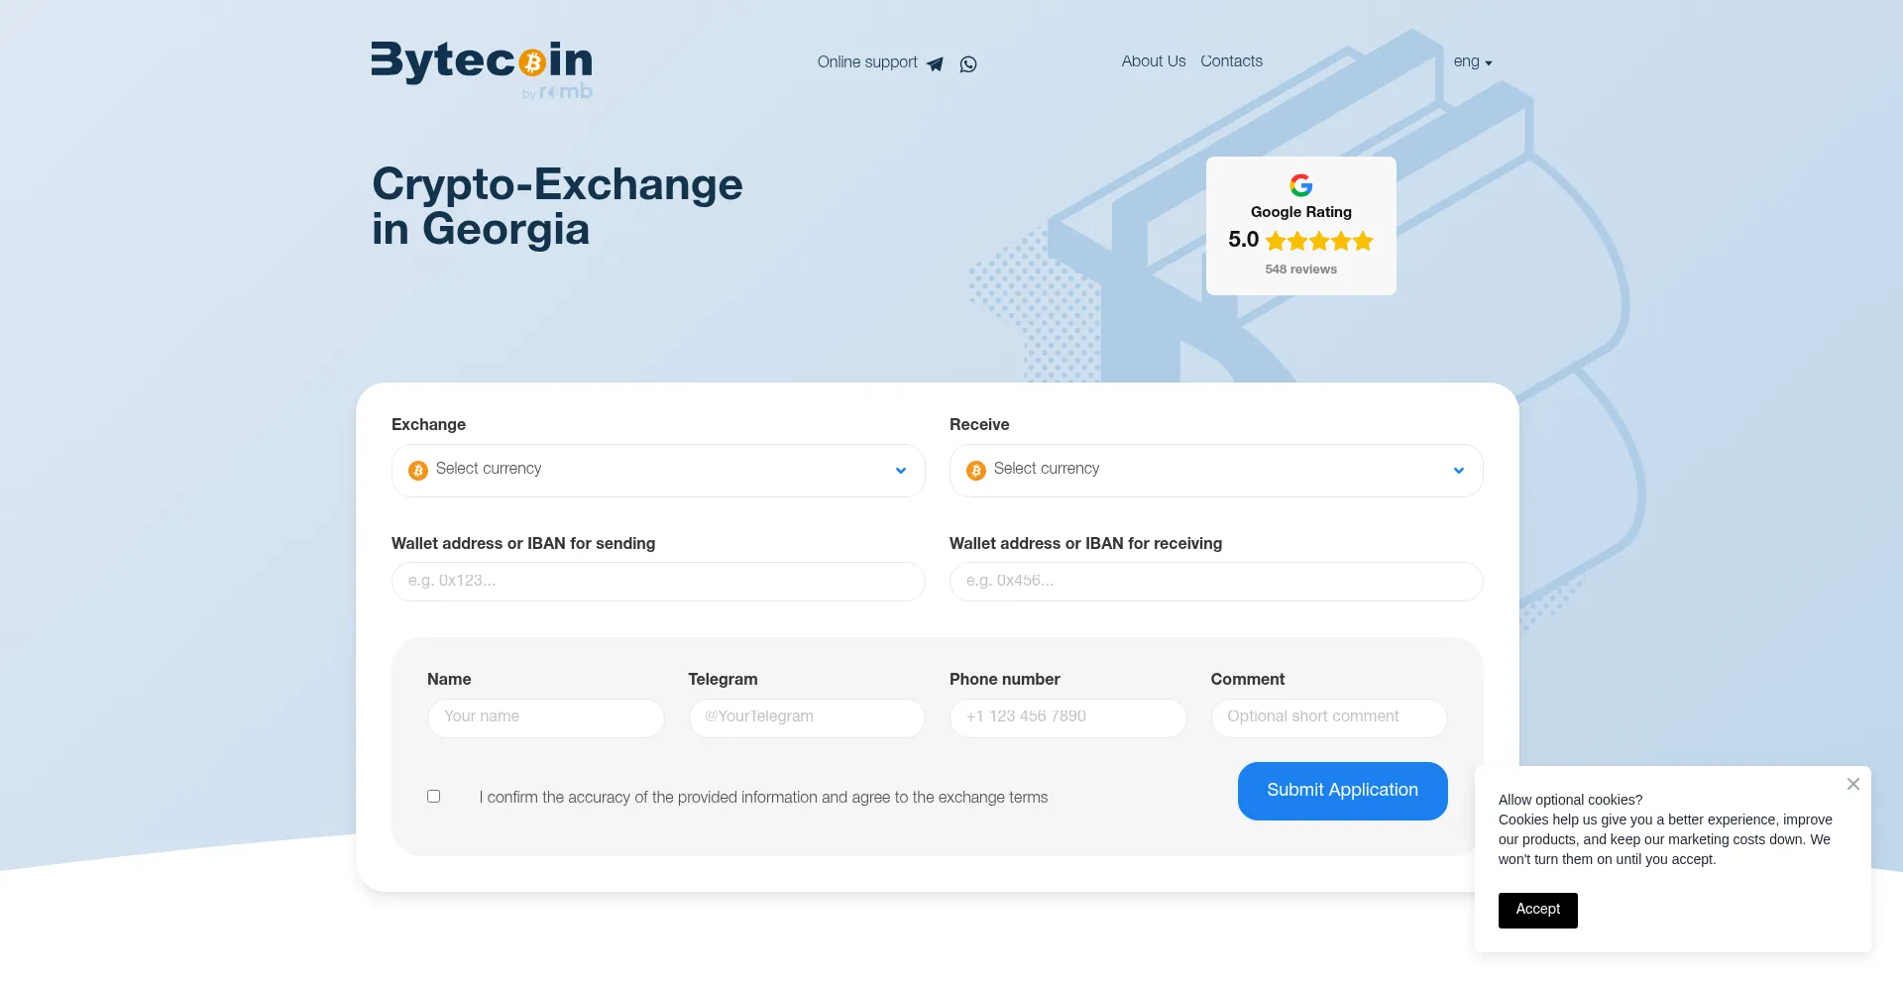The height and width of the screenshot is (984, 1903).
Task: Open Telegram online support icon
Action: pos(935,63)
